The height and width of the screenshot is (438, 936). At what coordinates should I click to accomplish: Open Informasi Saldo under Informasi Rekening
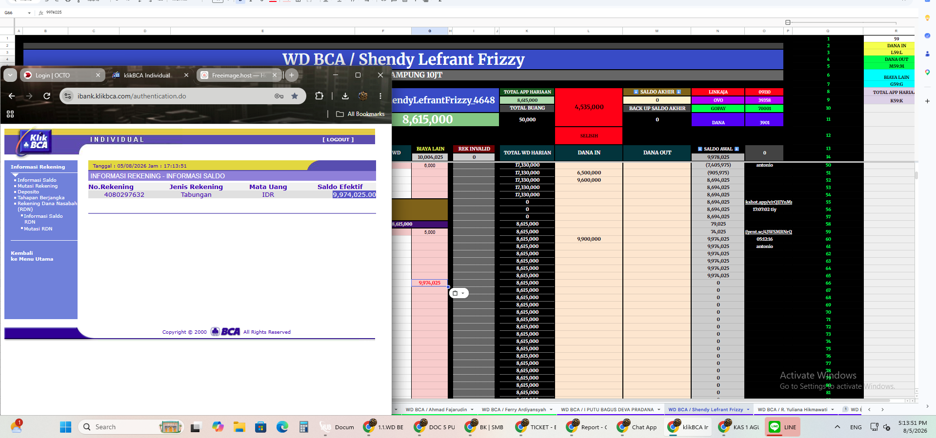click(x=37, y=180)
